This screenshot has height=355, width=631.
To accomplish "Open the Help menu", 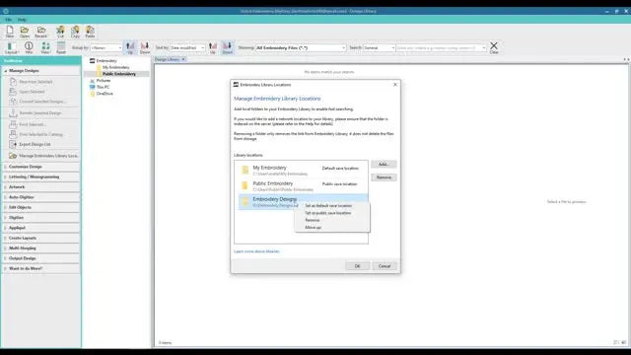I will (22, 20).
